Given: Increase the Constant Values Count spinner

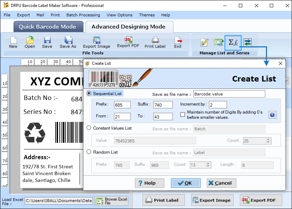Looking at the screenshot, I should point(268,139).
